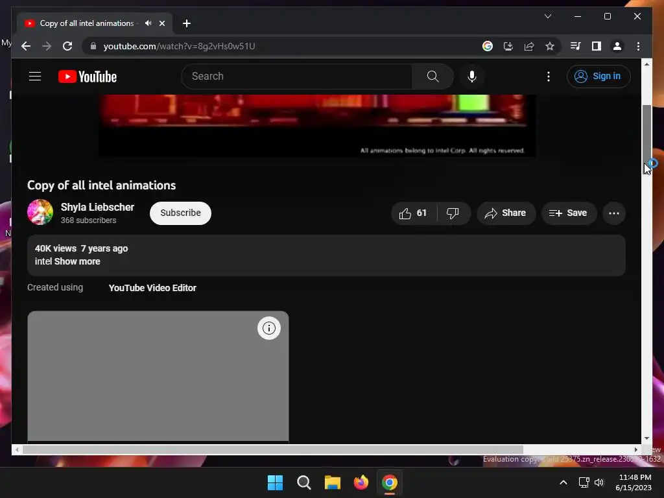Open Windows Start menu
Screen dimensions: 664x498
tap(275, 482)
